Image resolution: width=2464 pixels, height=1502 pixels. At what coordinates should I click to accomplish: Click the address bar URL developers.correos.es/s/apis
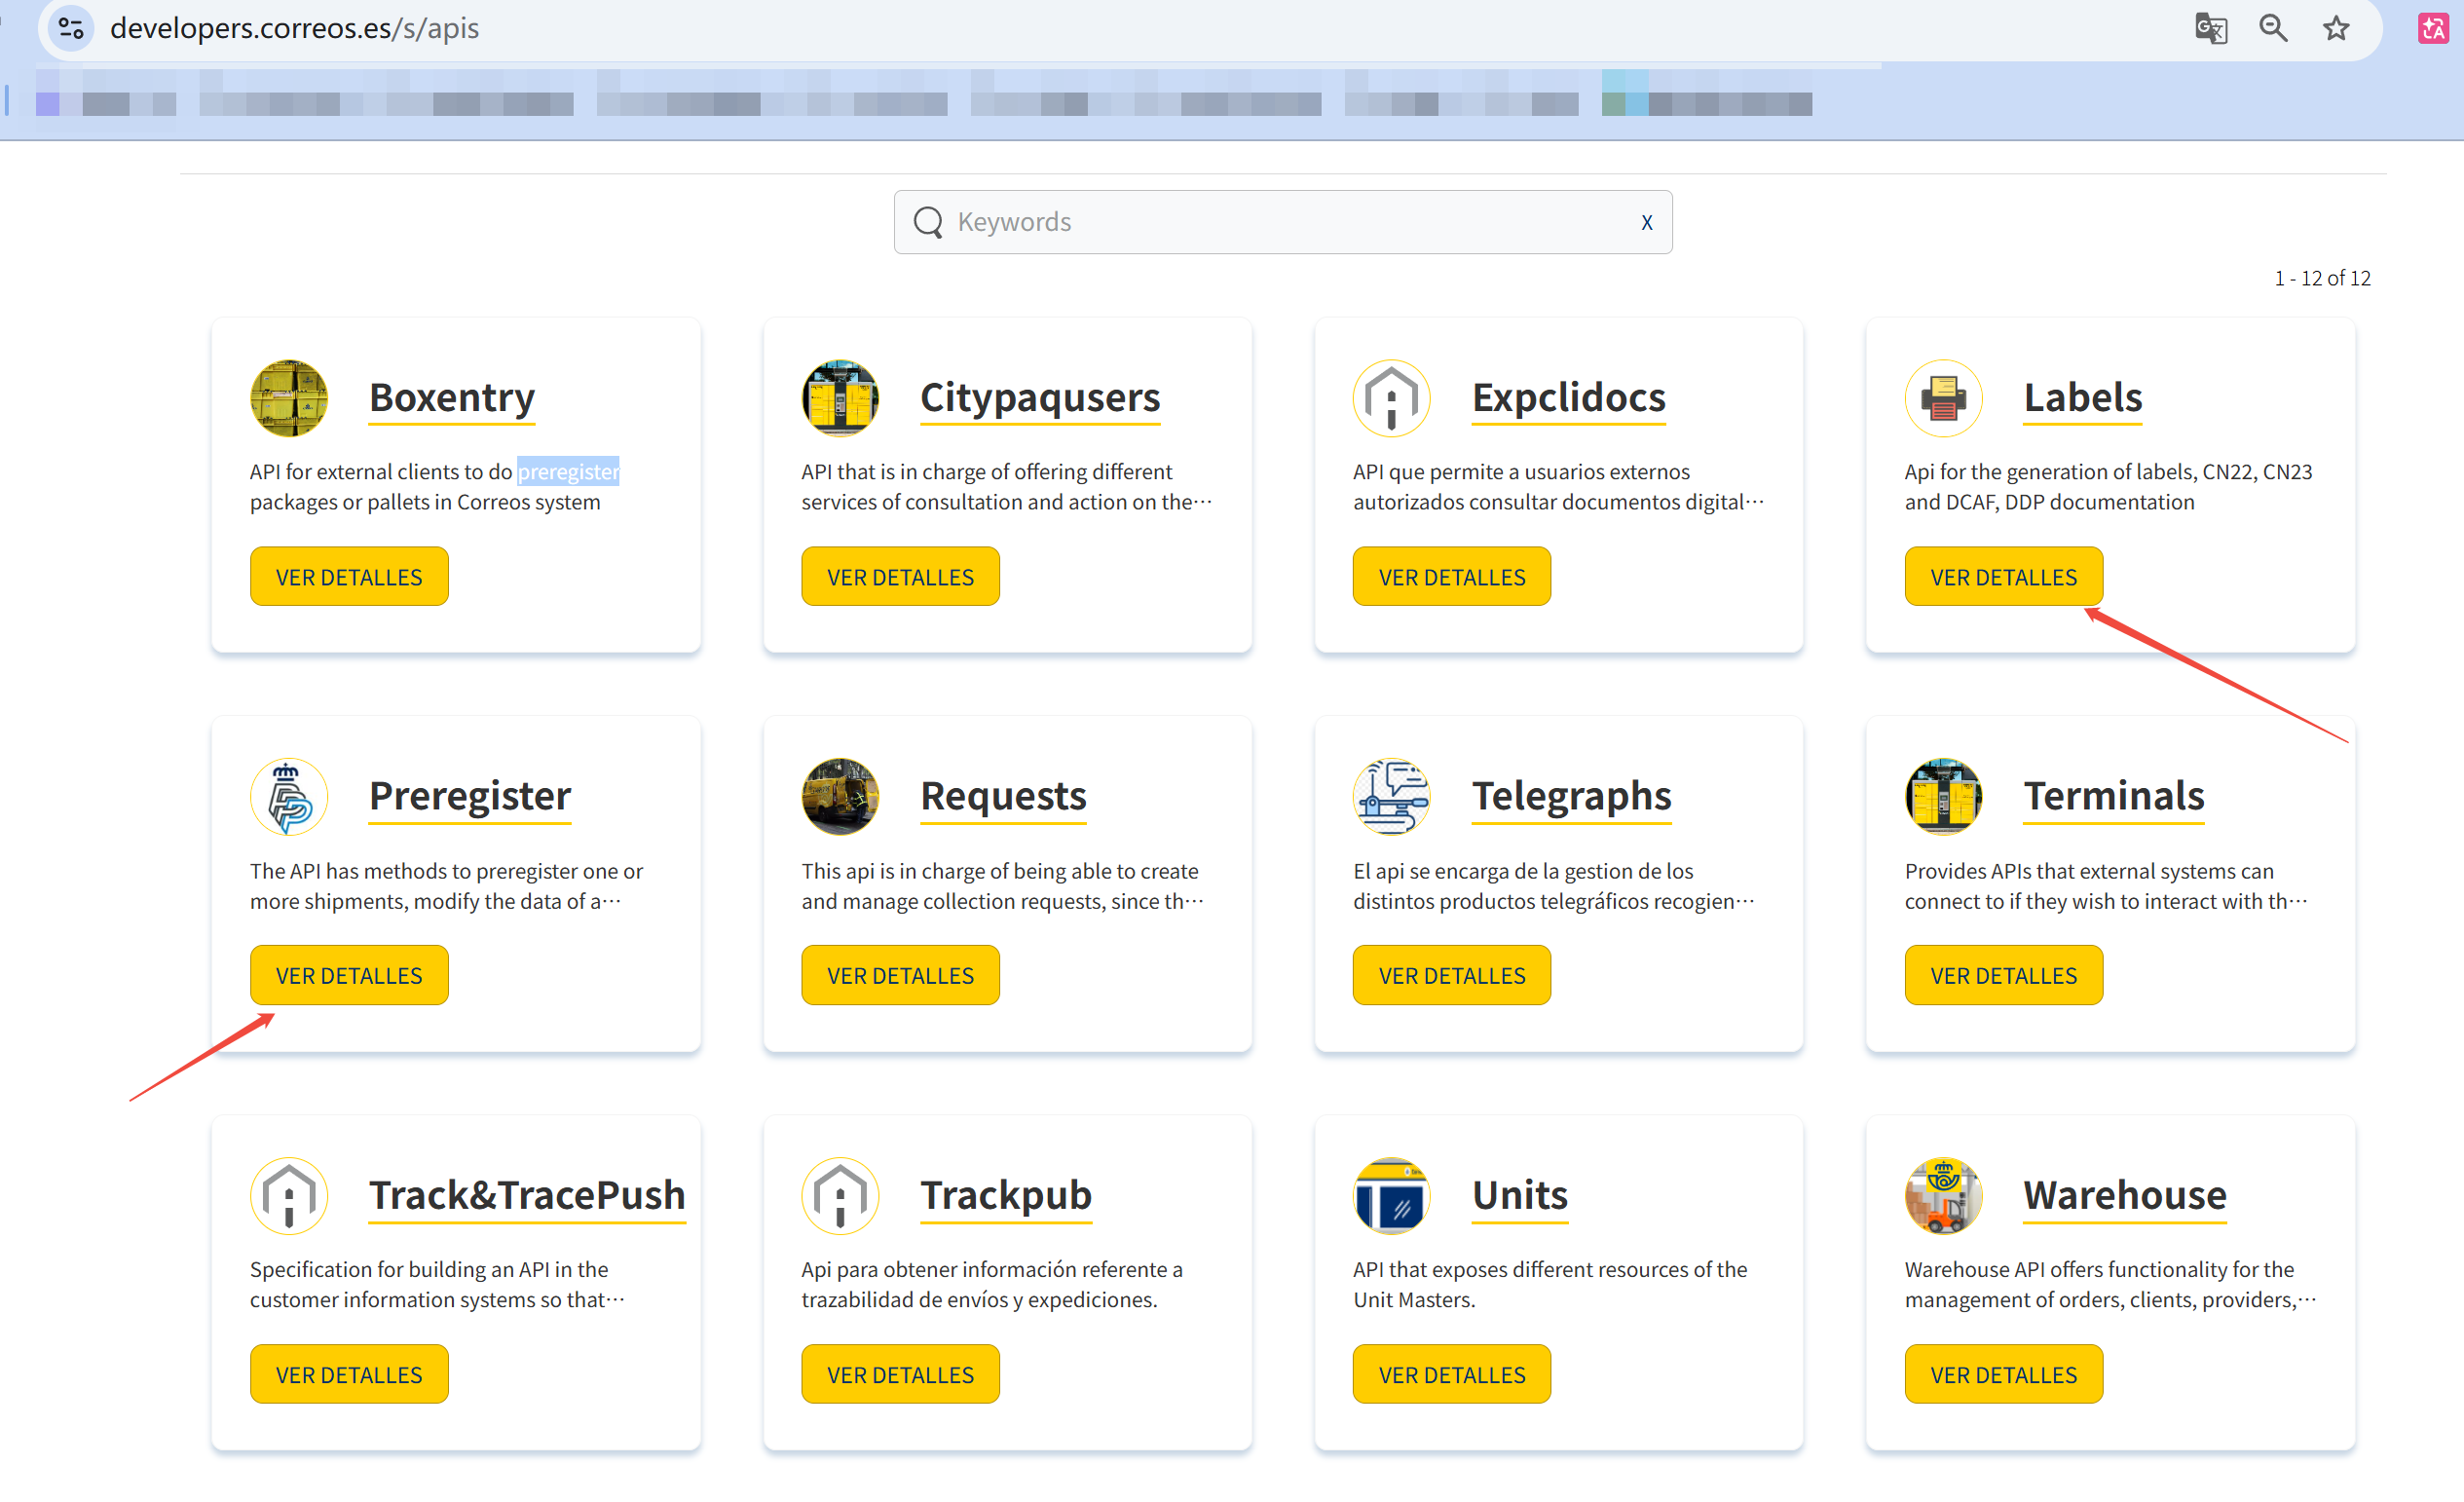coord(295,28)
